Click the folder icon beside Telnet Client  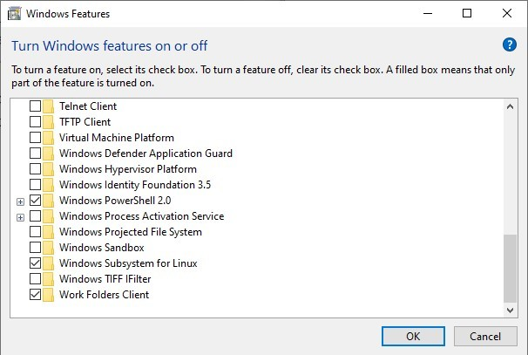point(48,106)
